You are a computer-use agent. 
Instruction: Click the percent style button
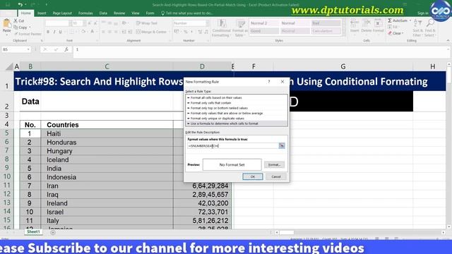pos(185,32)
